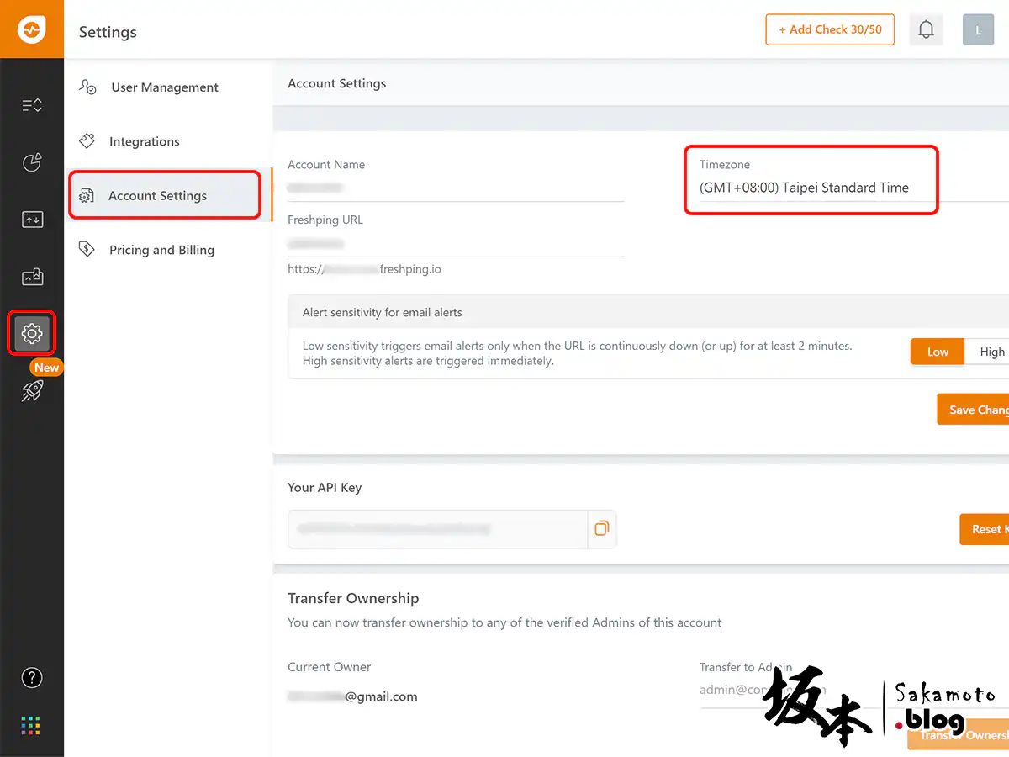
Task: Open the help question mark icon
Action: [32, 677]
